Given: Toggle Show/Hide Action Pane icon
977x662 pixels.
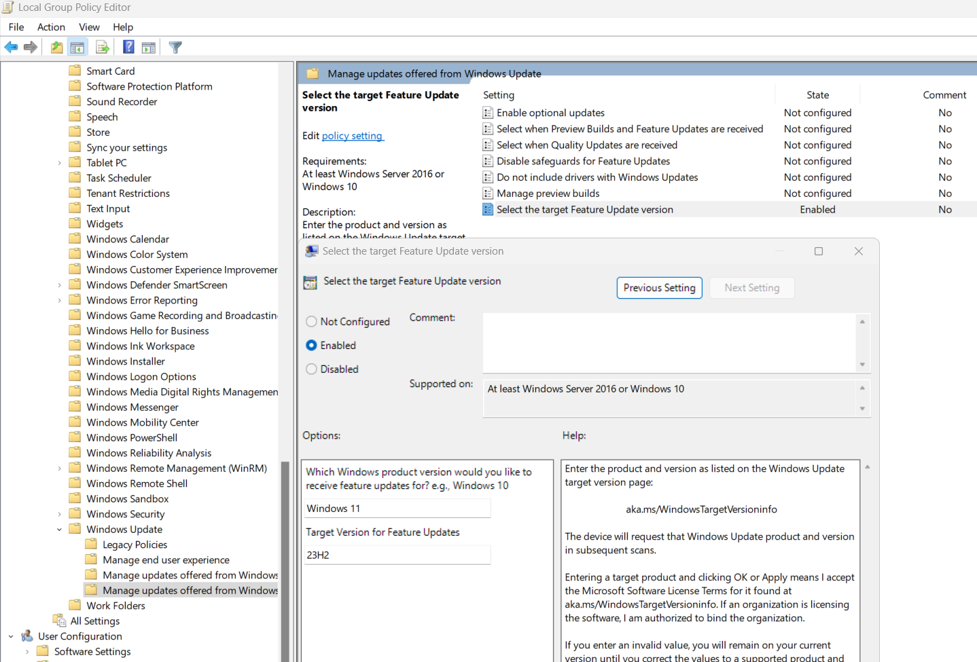Looking at the screenshot, I should click(x=149, y=48).
